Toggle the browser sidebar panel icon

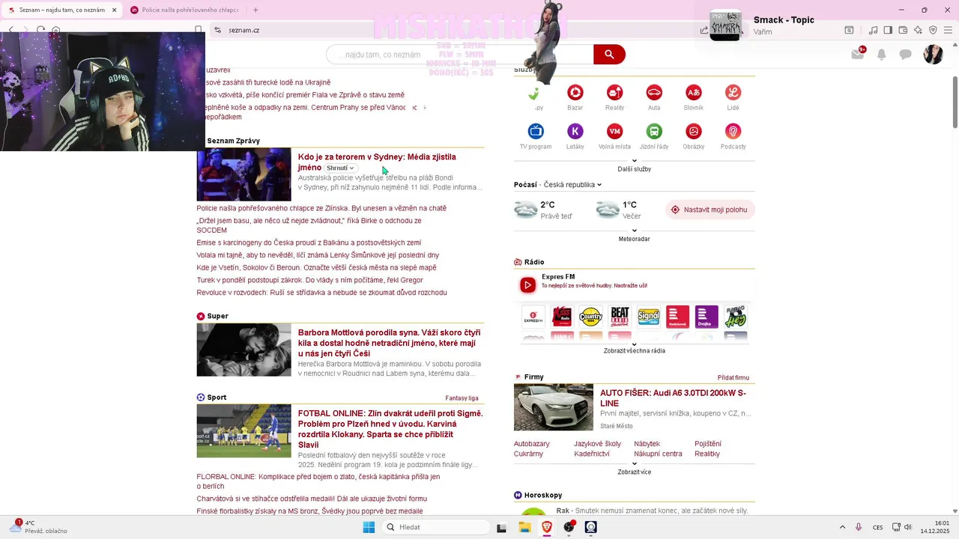[x=888, y=30]
